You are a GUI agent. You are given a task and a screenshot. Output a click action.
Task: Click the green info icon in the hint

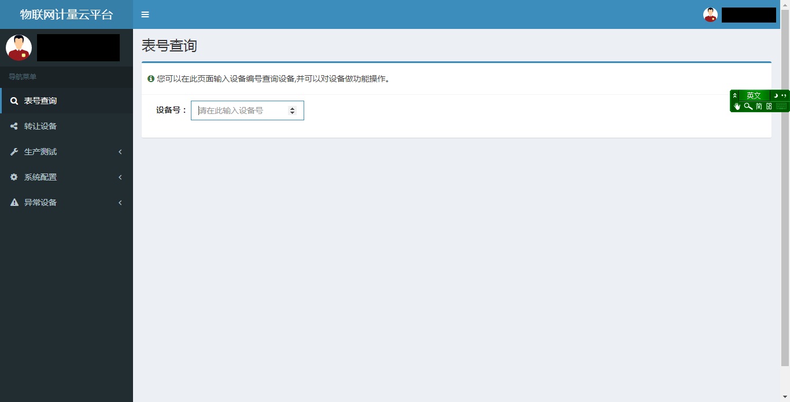[151, 79]
